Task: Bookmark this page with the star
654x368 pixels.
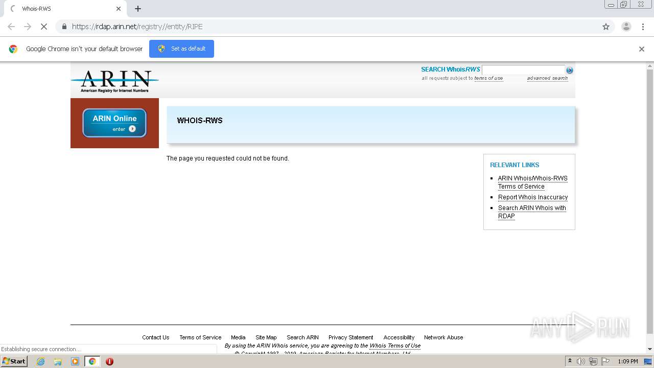Action: pyautogui.click(x=606, y=27)
